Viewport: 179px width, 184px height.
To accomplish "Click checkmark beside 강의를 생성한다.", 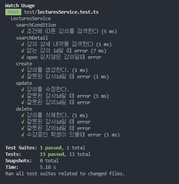I will [22, 70].
